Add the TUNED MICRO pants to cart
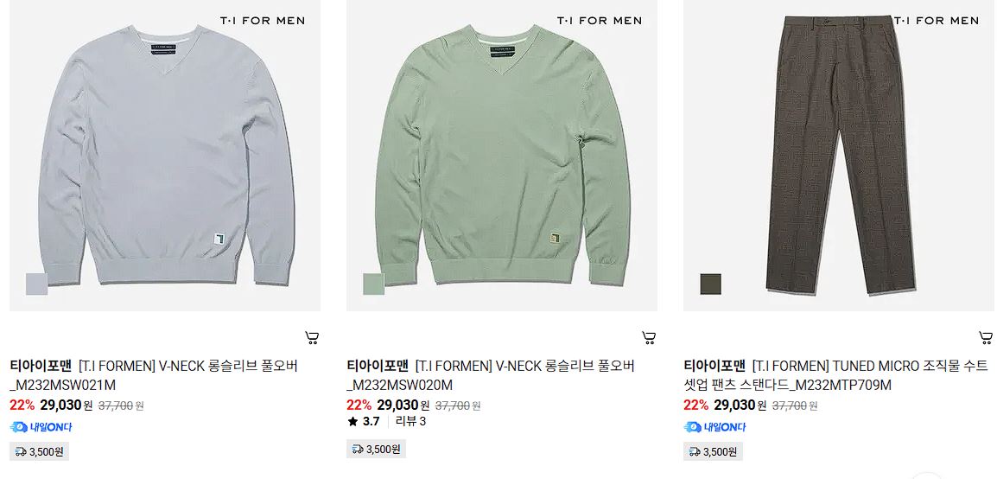Viewport: 997px width, 479px height. pyautogui.click(x=986, y=338)
